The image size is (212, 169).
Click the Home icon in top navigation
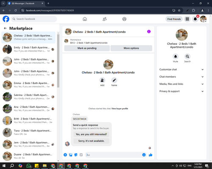click(x=85, y=19)
